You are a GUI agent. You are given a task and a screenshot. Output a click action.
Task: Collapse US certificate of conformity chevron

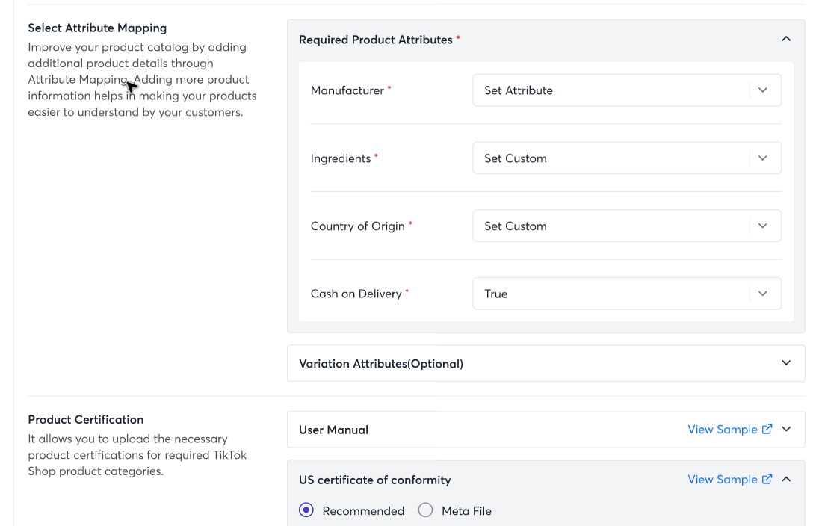(786, 480)
